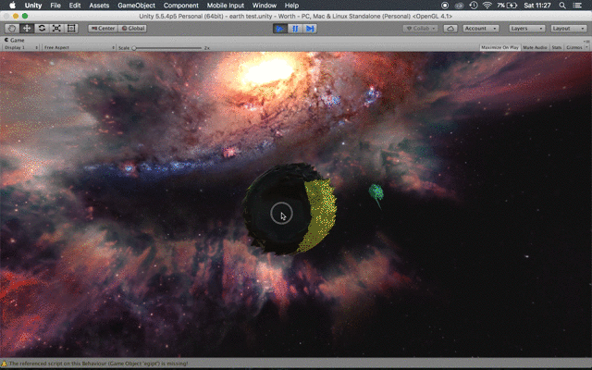Toggle the Global rotation handle button
The height and width of the screenshot is (370, 592).
coord(131,29)
